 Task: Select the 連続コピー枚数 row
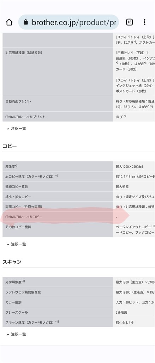79,186
